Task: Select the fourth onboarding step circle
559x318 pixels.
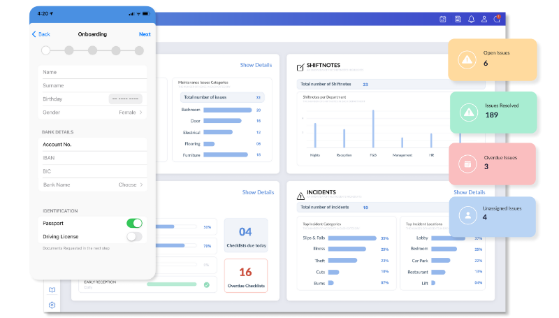Action: [x=116, y=50]
